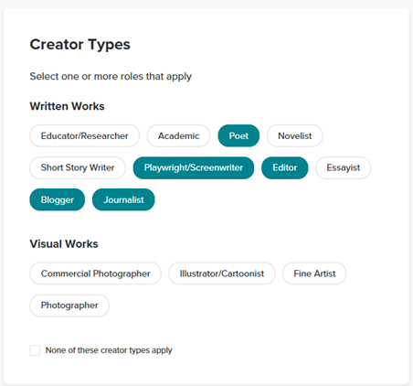Deselect the Poet role chip

click(x=238, y=135)
